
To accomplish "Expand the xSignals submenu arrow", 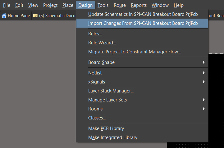I will [204, 82].
